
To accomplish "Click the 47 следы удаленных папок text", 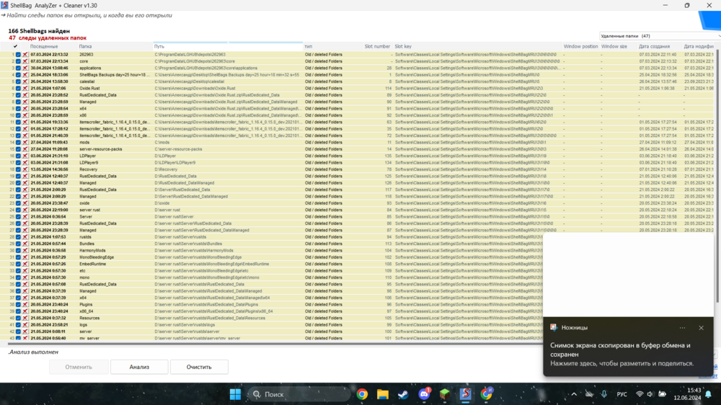I will [48, 37].
